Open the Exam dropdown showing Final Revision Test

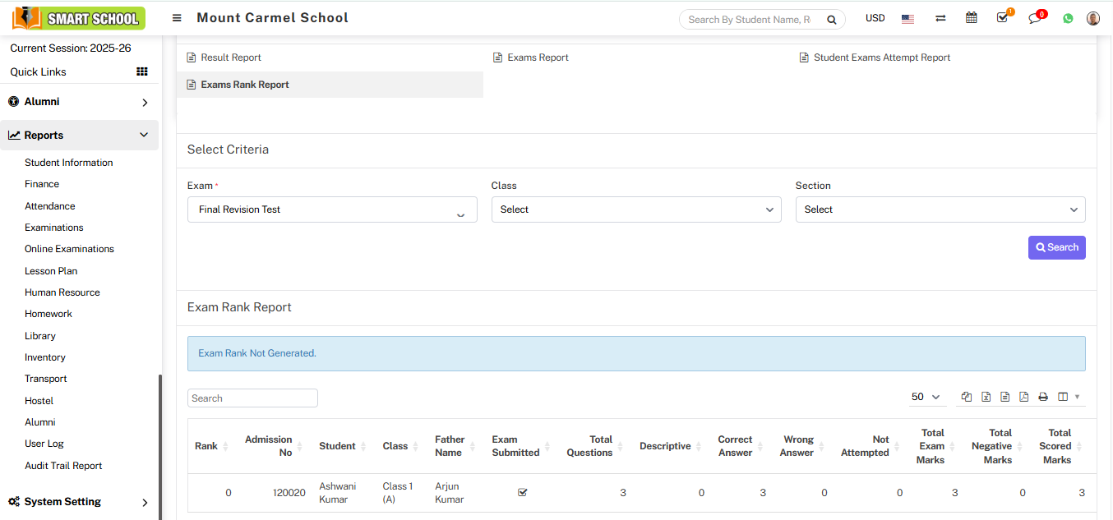[332, 209]
